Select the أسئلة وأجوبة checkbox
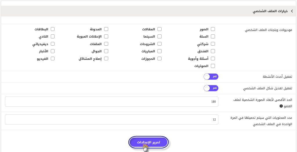Image resolution: width=297 pixels, height=152 pixels. coord(213,59)
